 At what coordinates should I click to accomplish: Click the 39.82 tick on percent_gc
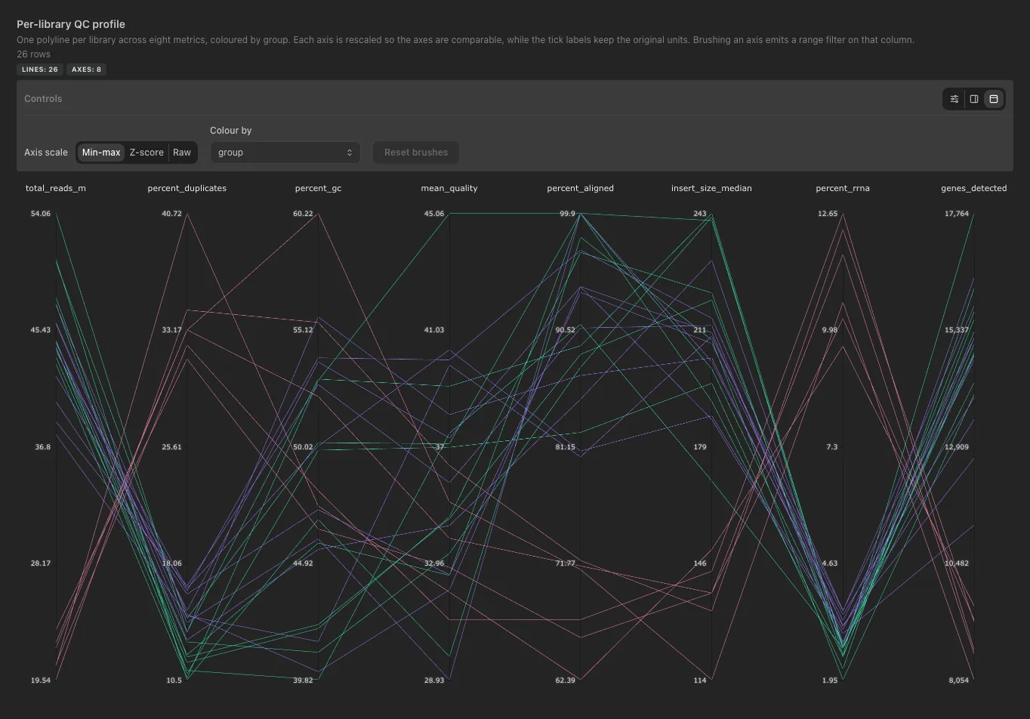[x=303, y=680]
